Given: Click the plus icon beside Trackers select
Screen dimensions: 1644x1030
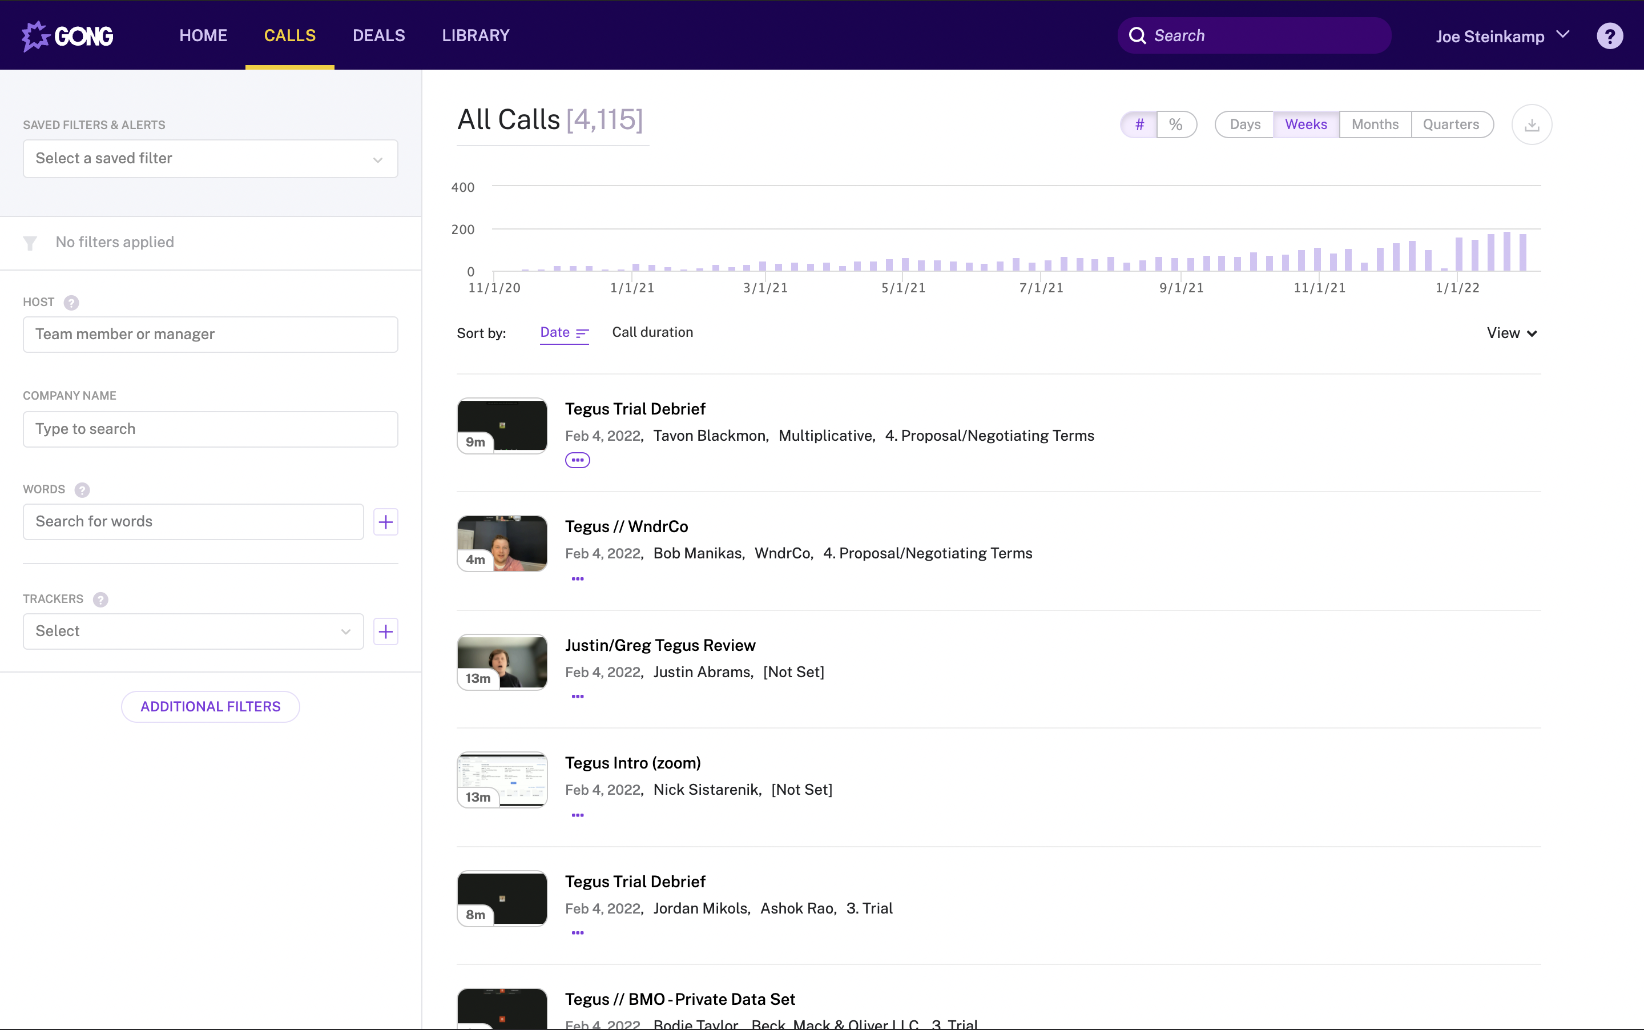Looking at the screenshot, I should pos(385,631).
